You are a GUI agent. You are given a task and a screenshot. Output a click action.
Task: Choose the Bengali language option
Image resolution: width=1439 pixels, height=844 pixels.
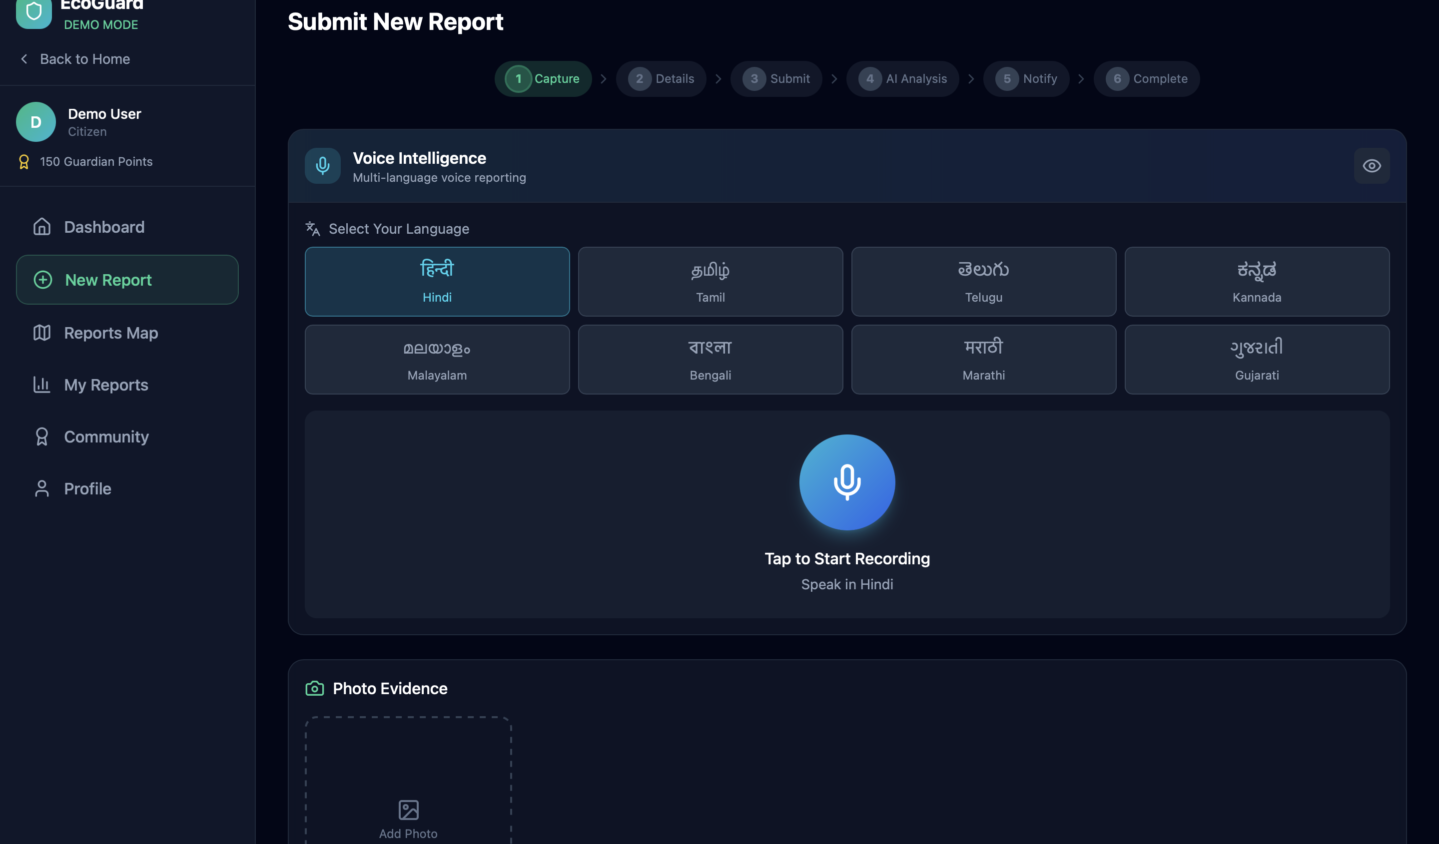click(x=710, y=360)
